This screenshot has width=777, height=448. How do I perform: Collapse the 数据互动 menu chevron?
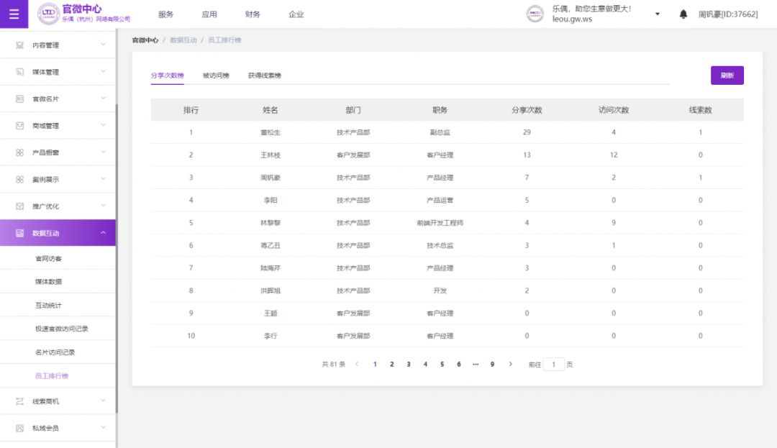(103, 232)
